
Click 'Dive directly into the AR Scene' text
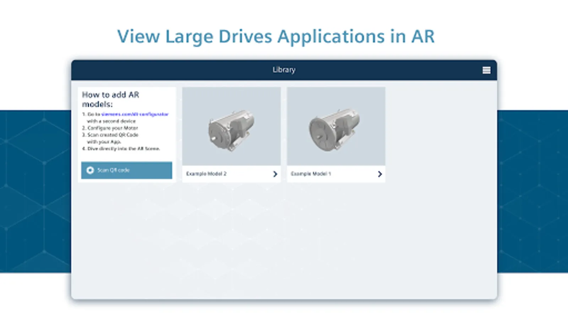(x=124, y=149)
